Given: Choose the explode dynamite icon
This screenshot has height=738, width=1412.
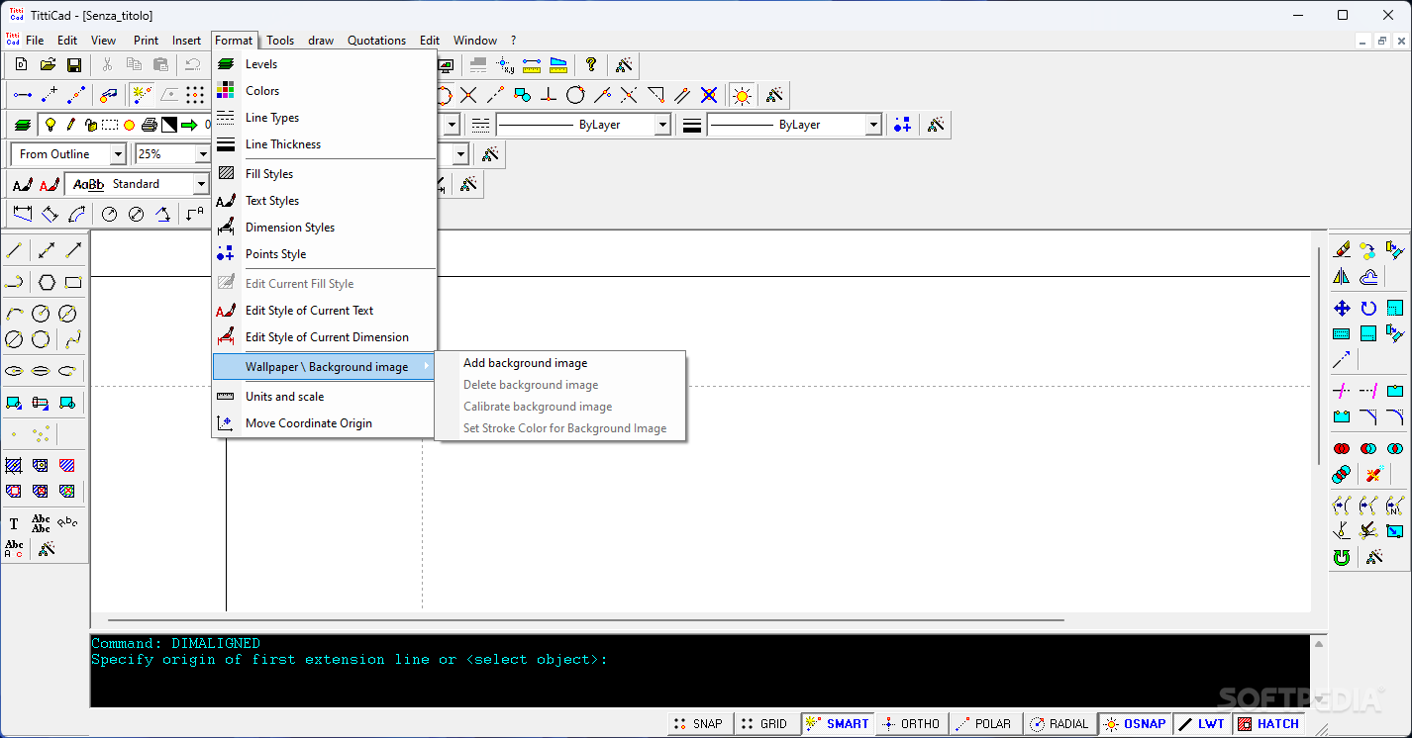Looking at the screenshot, I should (1374, 475).
